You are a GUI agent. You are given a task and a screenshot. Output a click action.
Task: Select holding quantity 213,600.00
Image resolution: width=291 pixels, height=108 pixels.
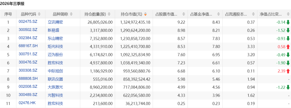click(103, 103)
